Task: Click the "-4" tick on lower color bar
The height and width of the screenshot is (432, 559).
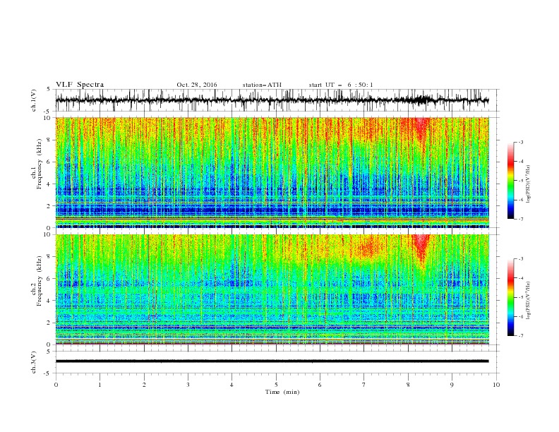Action: pyautogui.click(x=520, y=278)
